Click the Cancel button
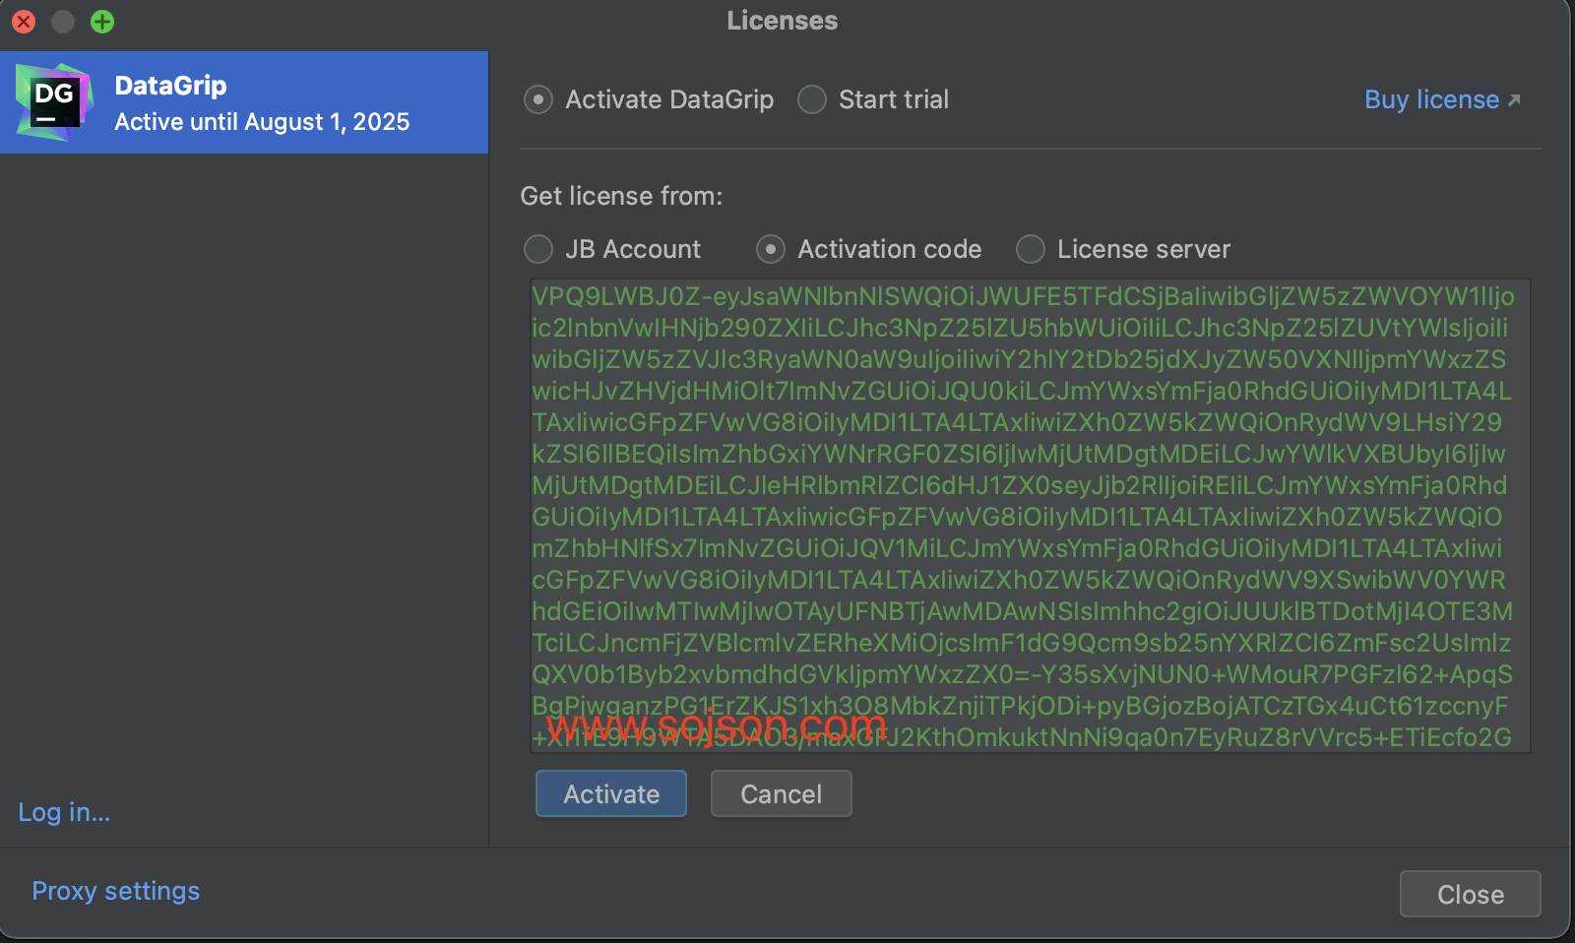Image resolution: width=1575 pixels, height=943 pixels. point(781,794)
